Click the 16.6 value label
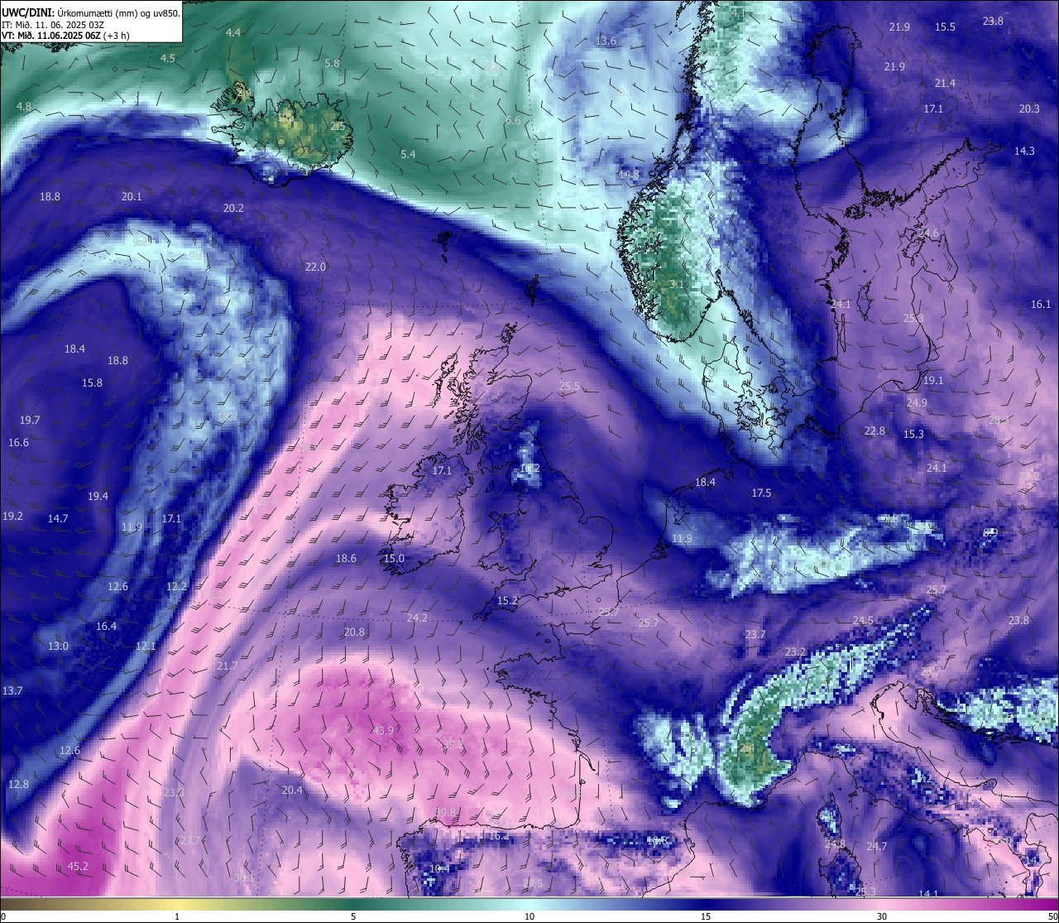 tap(18, 442)
